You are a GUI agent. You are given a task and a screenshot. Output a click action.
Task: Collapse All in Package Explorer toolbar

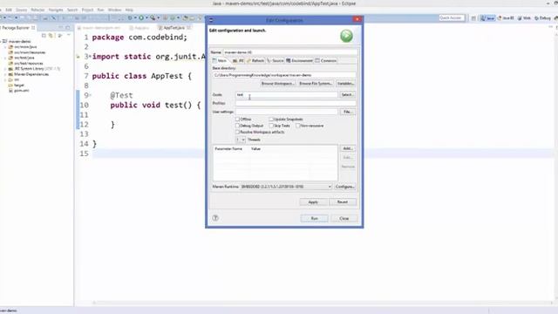[44, 36]
